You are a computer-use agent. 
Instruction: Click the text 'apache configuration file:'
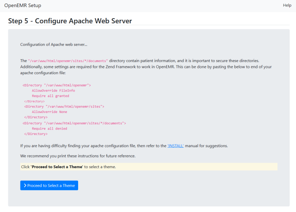43,73
